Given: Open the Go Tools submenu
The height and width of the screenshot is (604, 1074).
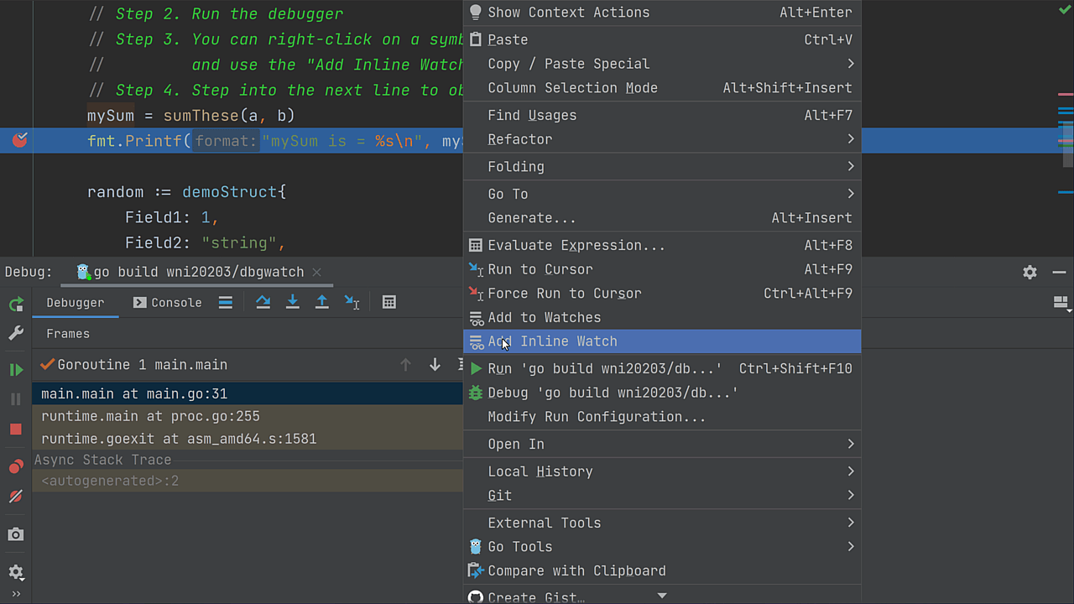Looking at the screenshot, I should (x=519, y=546).
